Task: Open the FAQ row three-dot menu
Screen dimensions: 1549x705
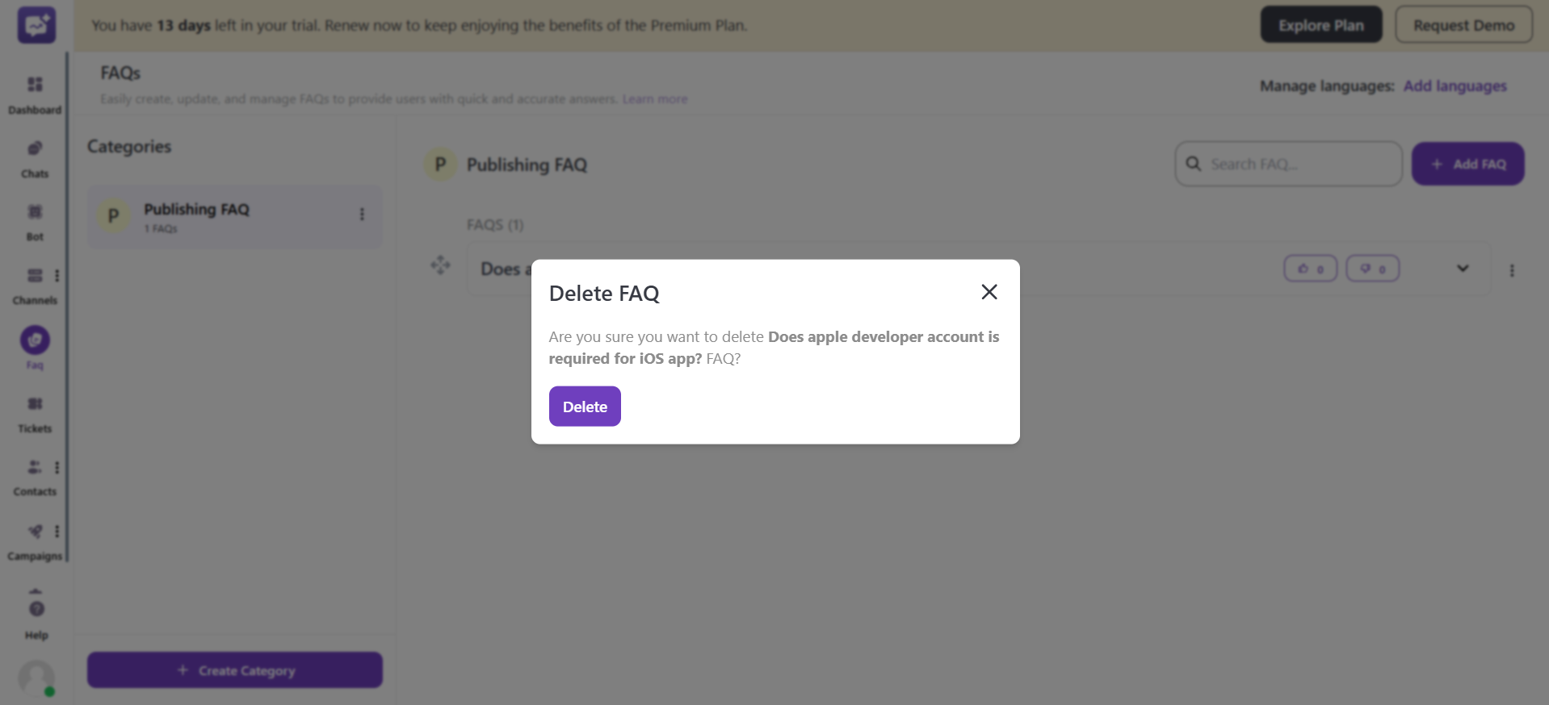Action: (x=1512, y=271)
